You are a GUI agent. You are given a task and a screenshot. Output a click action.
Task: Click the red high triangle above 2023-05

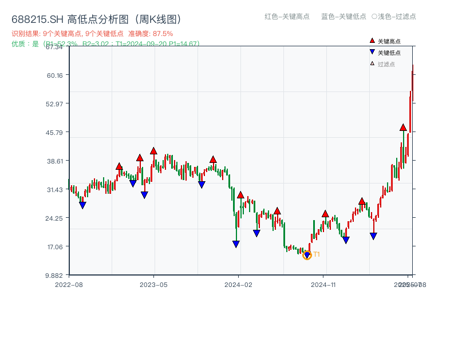pyautogui.click(x=153, y=151)
